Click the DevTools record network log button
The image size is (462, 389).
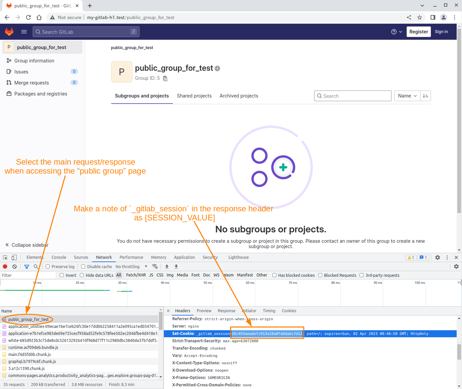pyautogui.click(x=5, y=266)
